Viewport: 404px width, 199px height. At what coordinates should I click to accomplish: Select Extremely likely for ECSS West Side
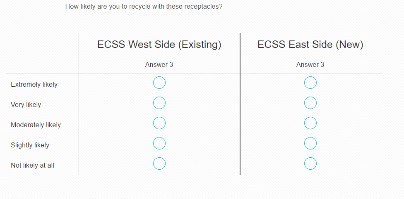(159, 83)
